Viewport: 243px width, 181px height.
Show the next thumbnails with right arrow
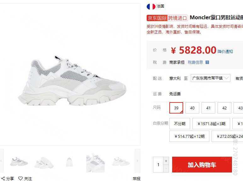[138, 161]
